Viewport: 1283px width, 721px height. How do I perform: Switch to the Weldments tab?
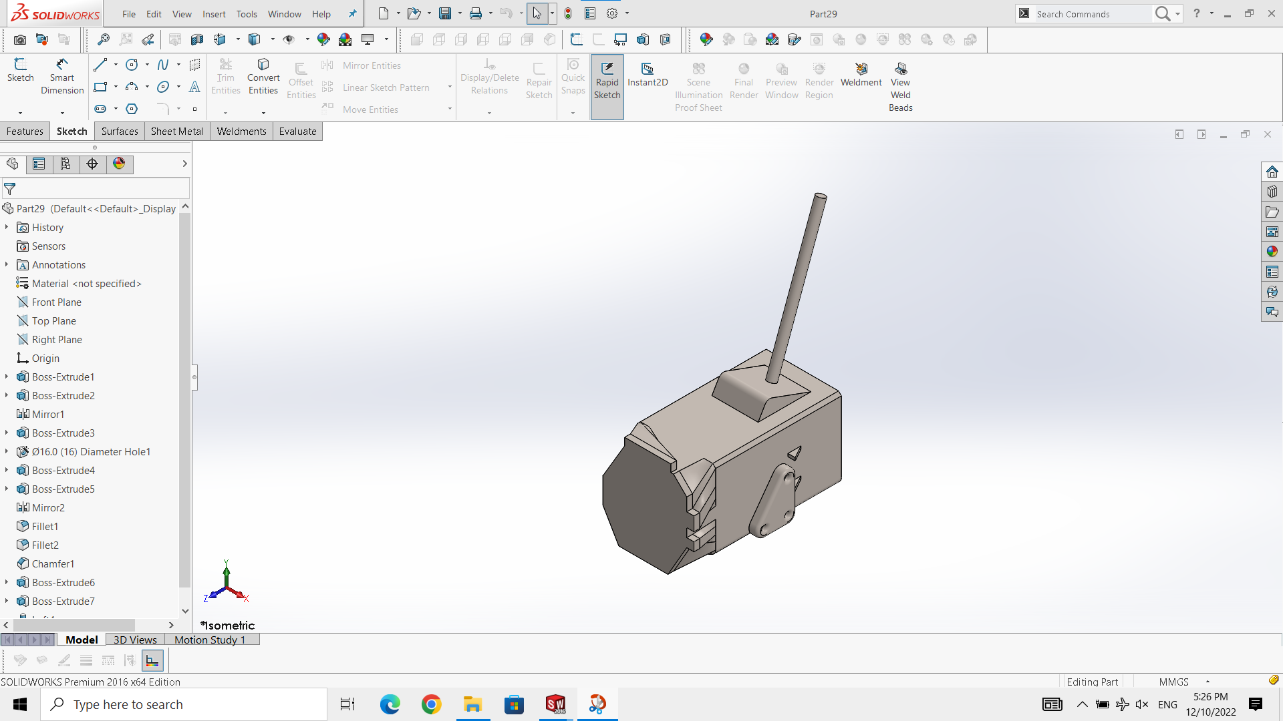(x=241, y=132)
